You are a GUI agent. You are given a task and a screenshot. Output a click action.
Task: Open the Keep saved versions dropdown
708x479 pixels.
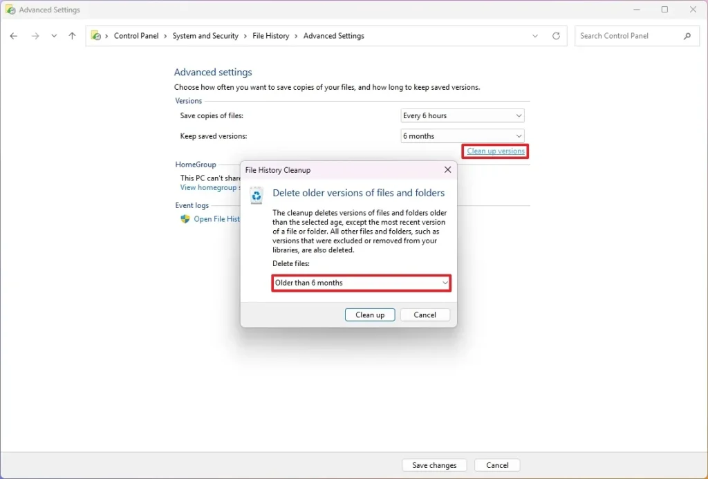[x=462, y=136]
